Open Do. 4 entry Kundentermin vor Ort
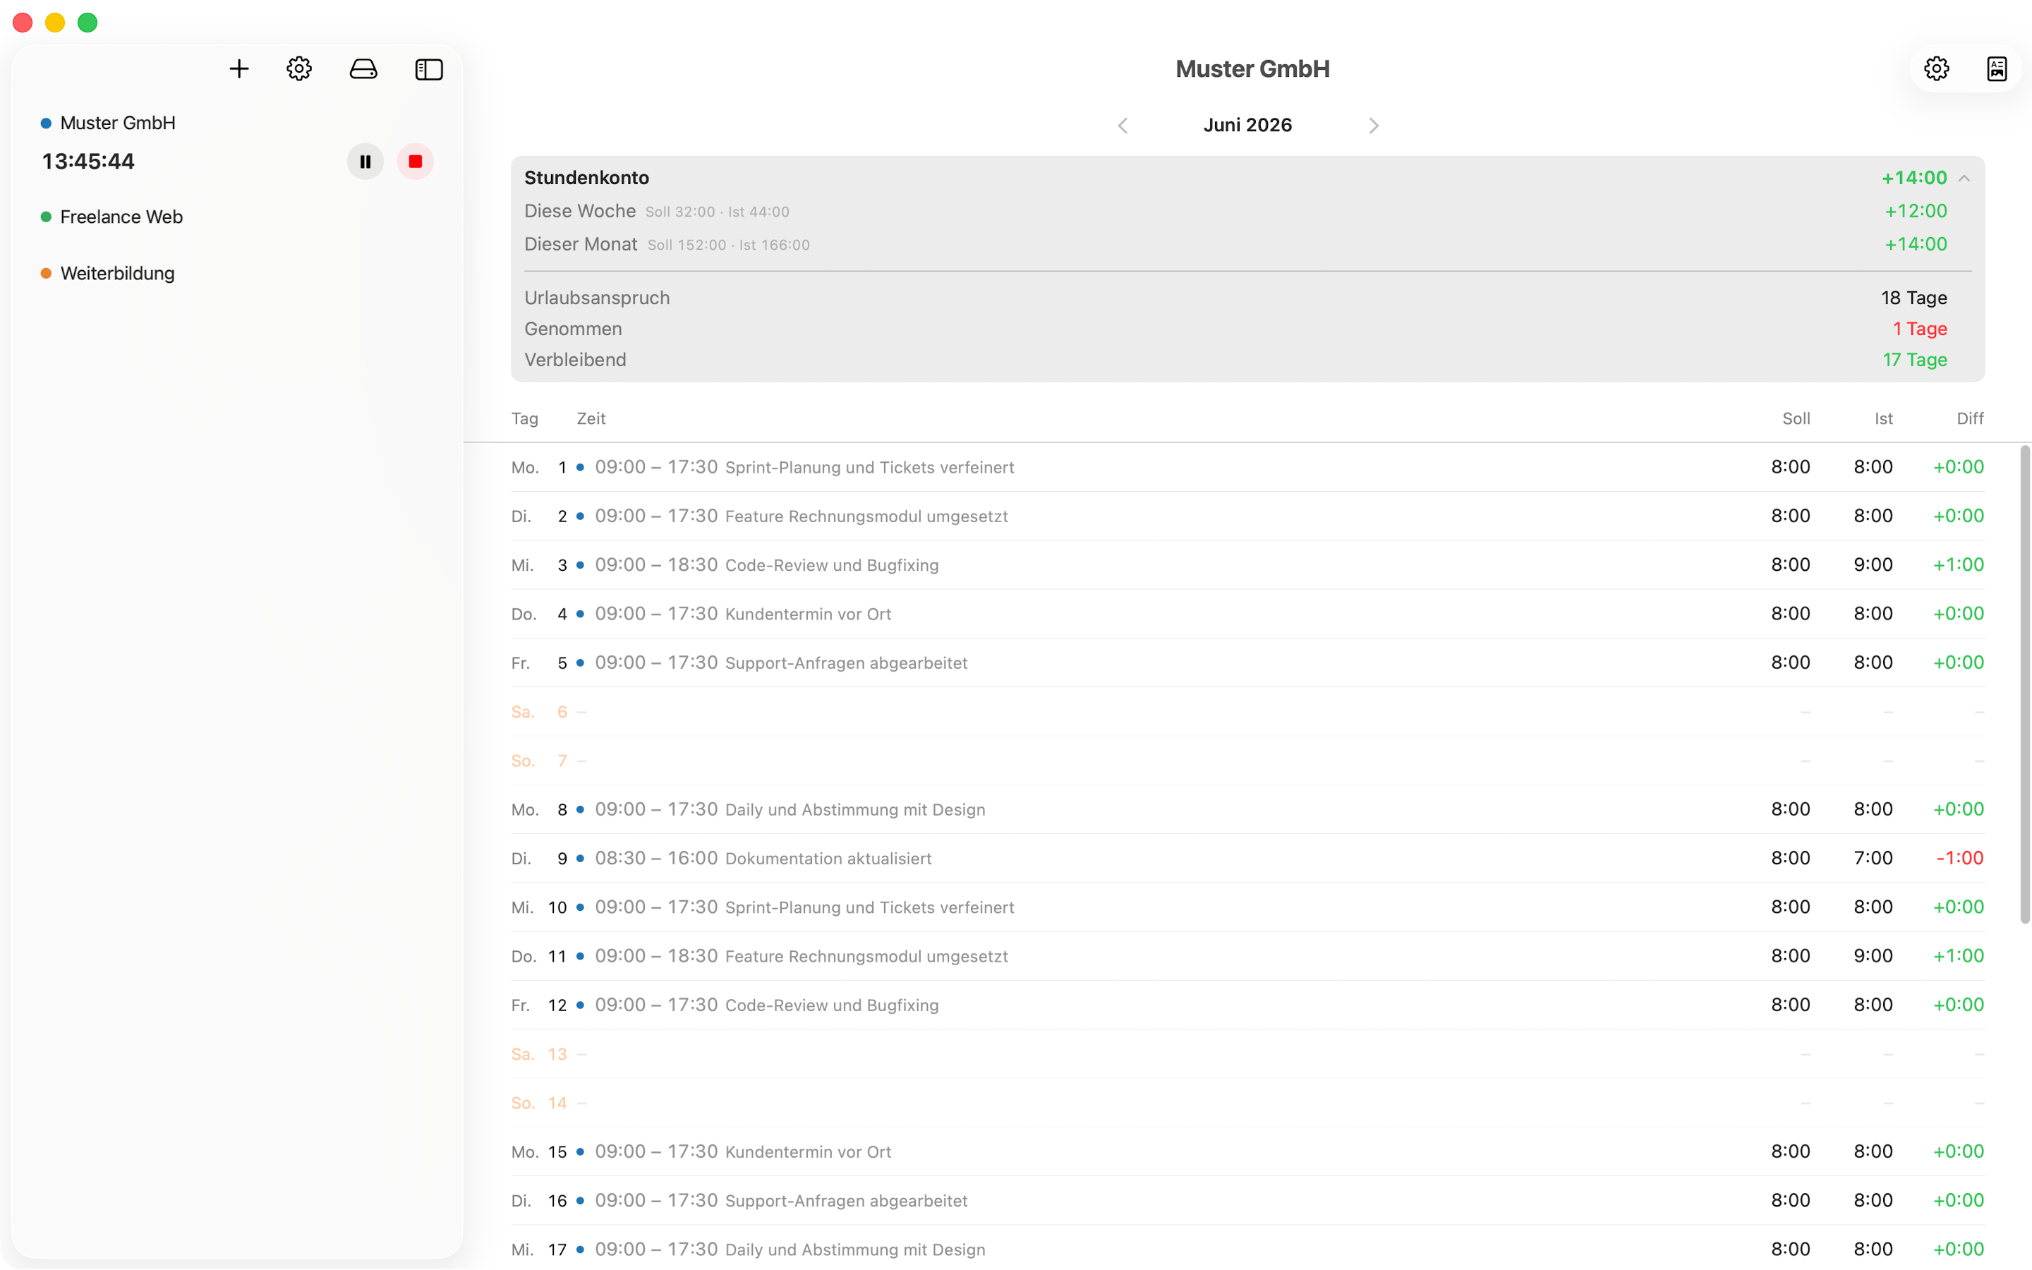Viewport: 2032px width, 1270px height. [x=1247, y=614]
